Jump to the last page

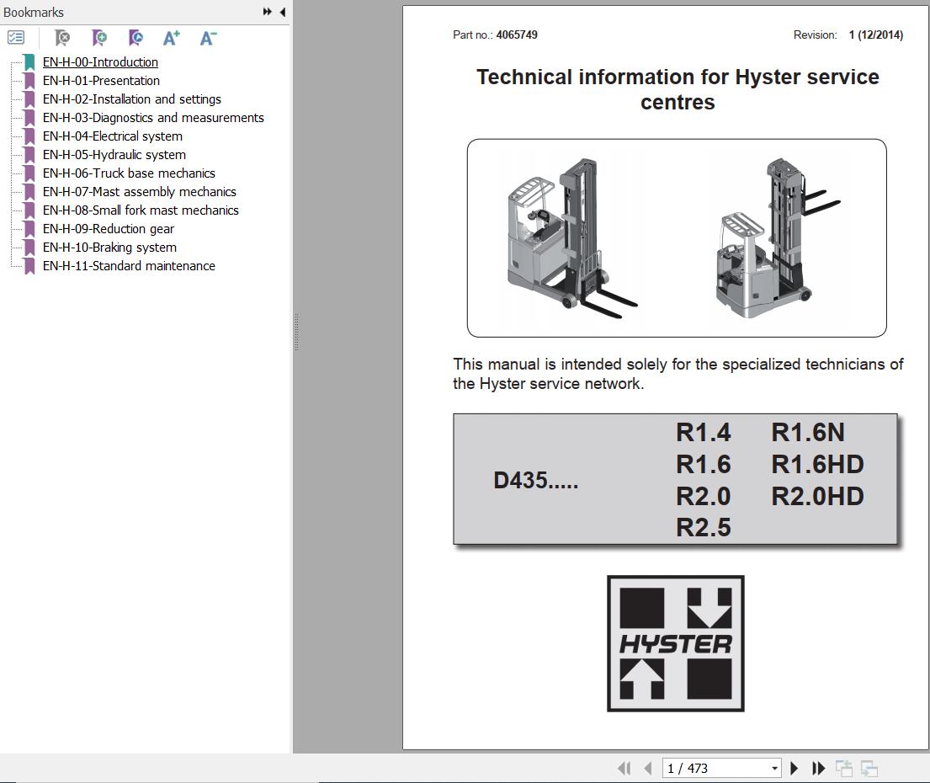tap(818, 768)
